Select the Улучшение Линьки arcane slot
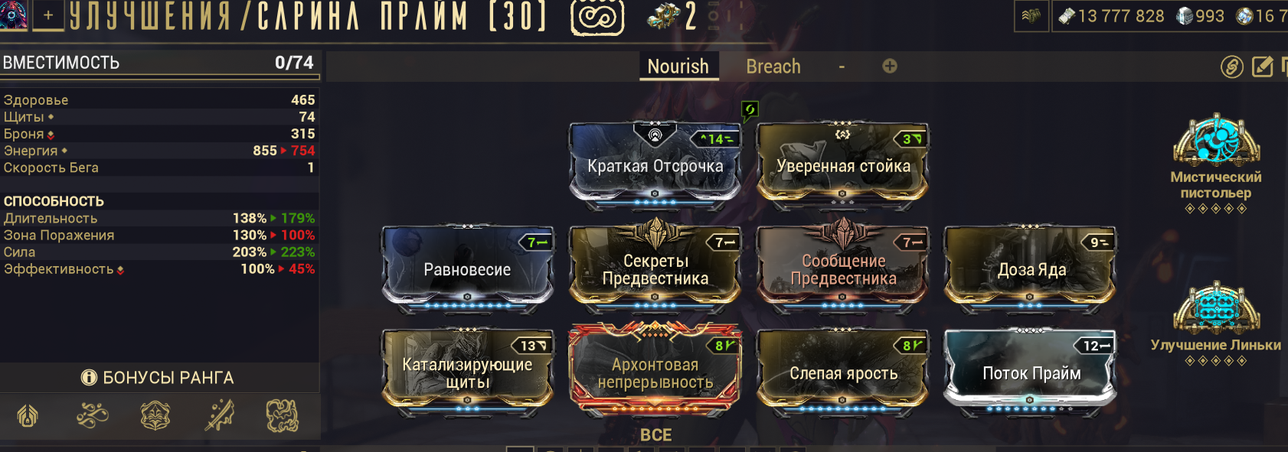 pos(1216,324)
